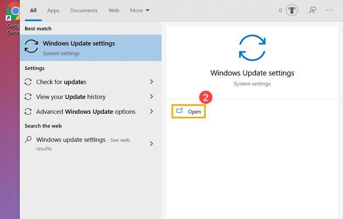Click the Google Chrome desktop shortcut
This screenshot has height=219, width=343.
tap(13, 19)
